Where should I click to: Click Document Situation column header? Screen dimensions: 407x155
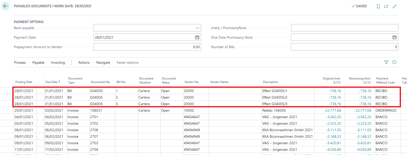(146, 81)
